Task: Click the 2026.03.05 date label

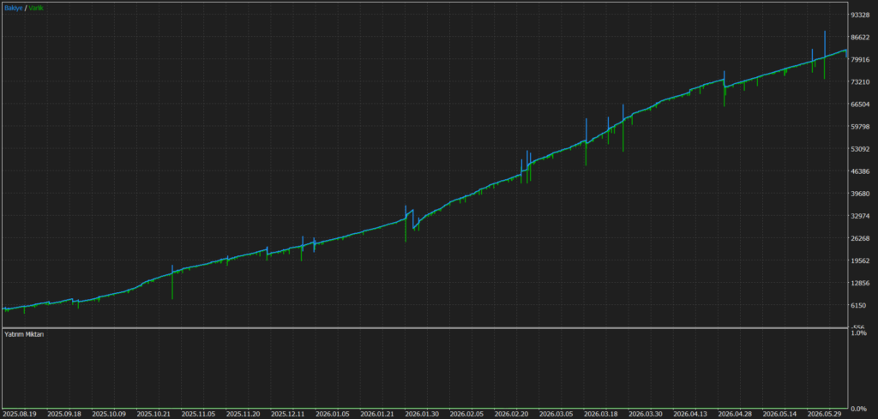Action: [556, 414]
